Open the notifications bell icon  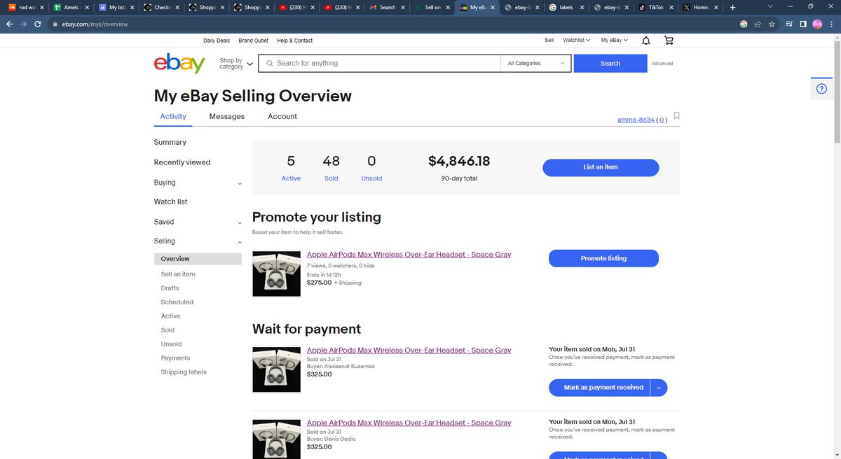tap(645, 41)
